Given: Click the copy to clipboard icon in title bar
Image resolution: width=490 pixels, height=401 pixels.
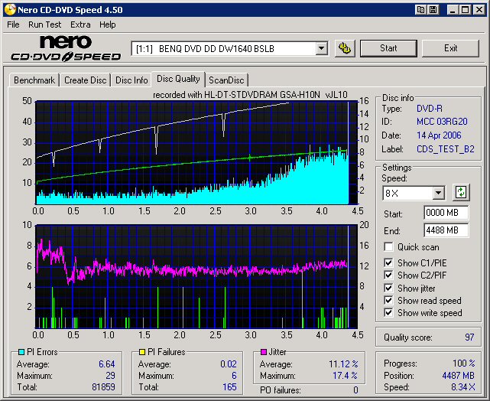Looking at the screenshot, I should tap(421, 9).
